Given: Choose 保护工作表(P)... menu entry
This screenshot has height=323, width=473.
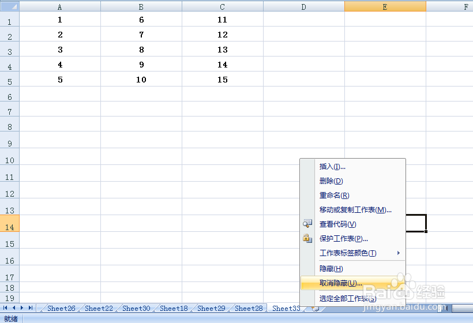Looking at the screenshot, I should pos(353,239).
